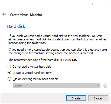The width and height of the screenshot is (111, 104).
Task: Open the 'Empty' hard disk combo box
Action: click(57, 86)
